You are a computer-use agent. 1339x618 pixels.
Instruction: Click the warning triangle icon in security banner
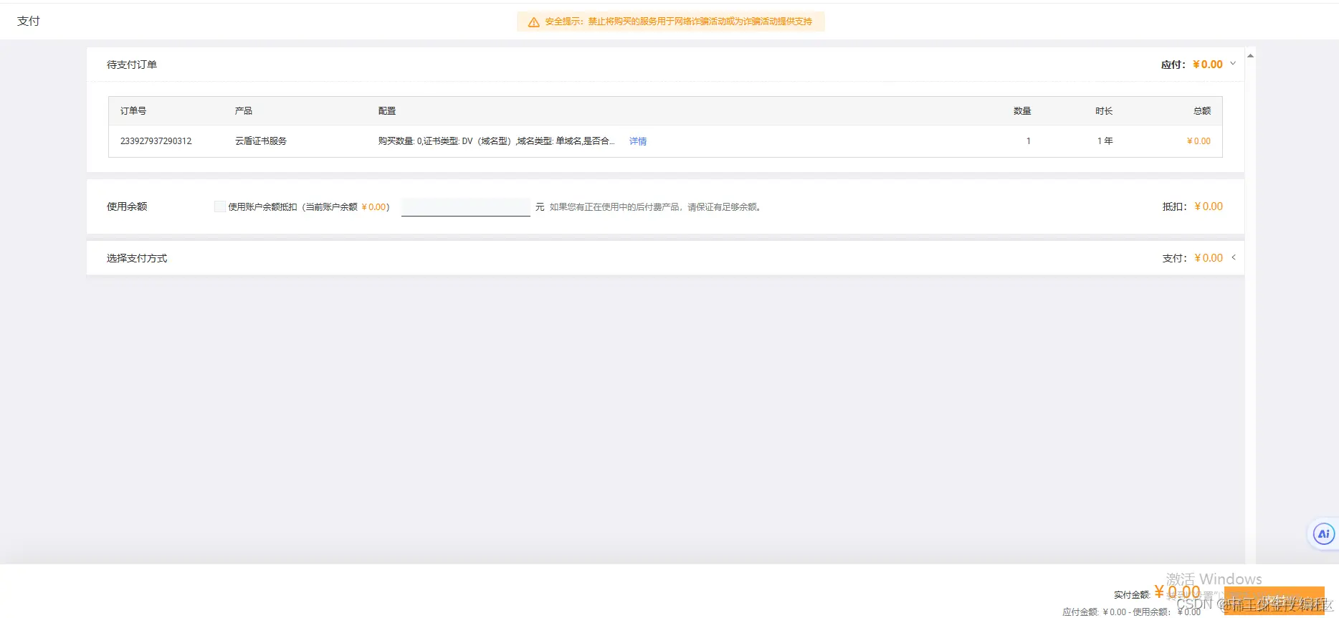pyautogui.click(x=533, y=22)
